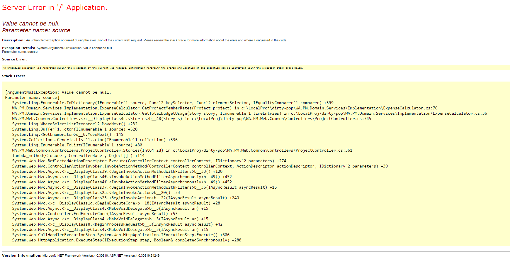Viewport: 510px width, 269px height.
Task: Click the GetProjectMemberRates stack trace line
Action: [x=225, y=108]
